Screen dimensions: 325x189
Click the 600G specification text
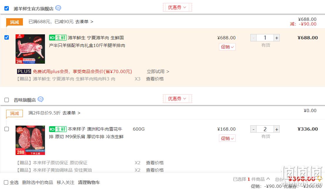[139, 129]
